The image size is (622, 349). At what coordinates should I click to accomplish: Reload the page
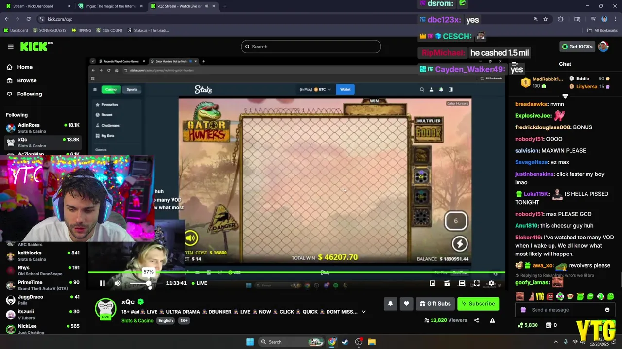click(28, 19)
